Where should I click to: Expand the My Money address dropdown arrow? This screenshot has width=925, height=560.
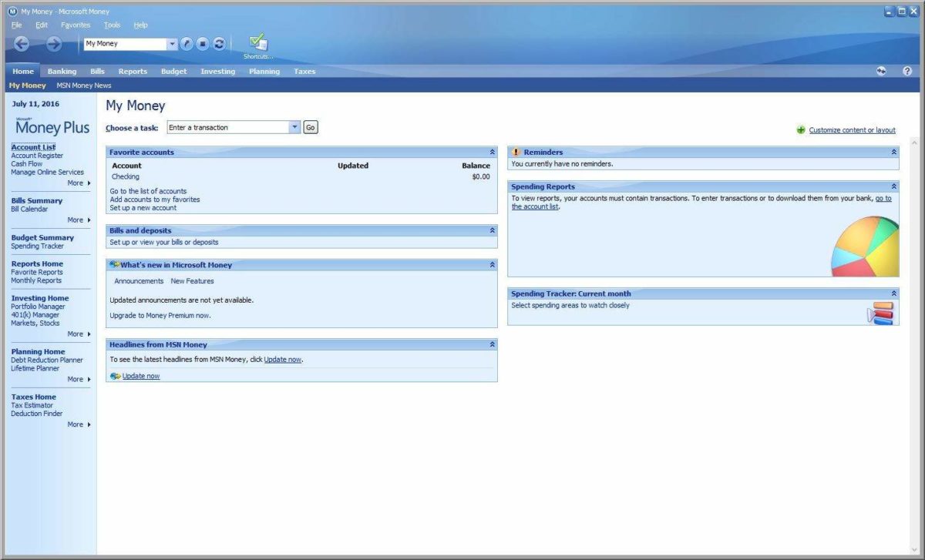point(173,44)
